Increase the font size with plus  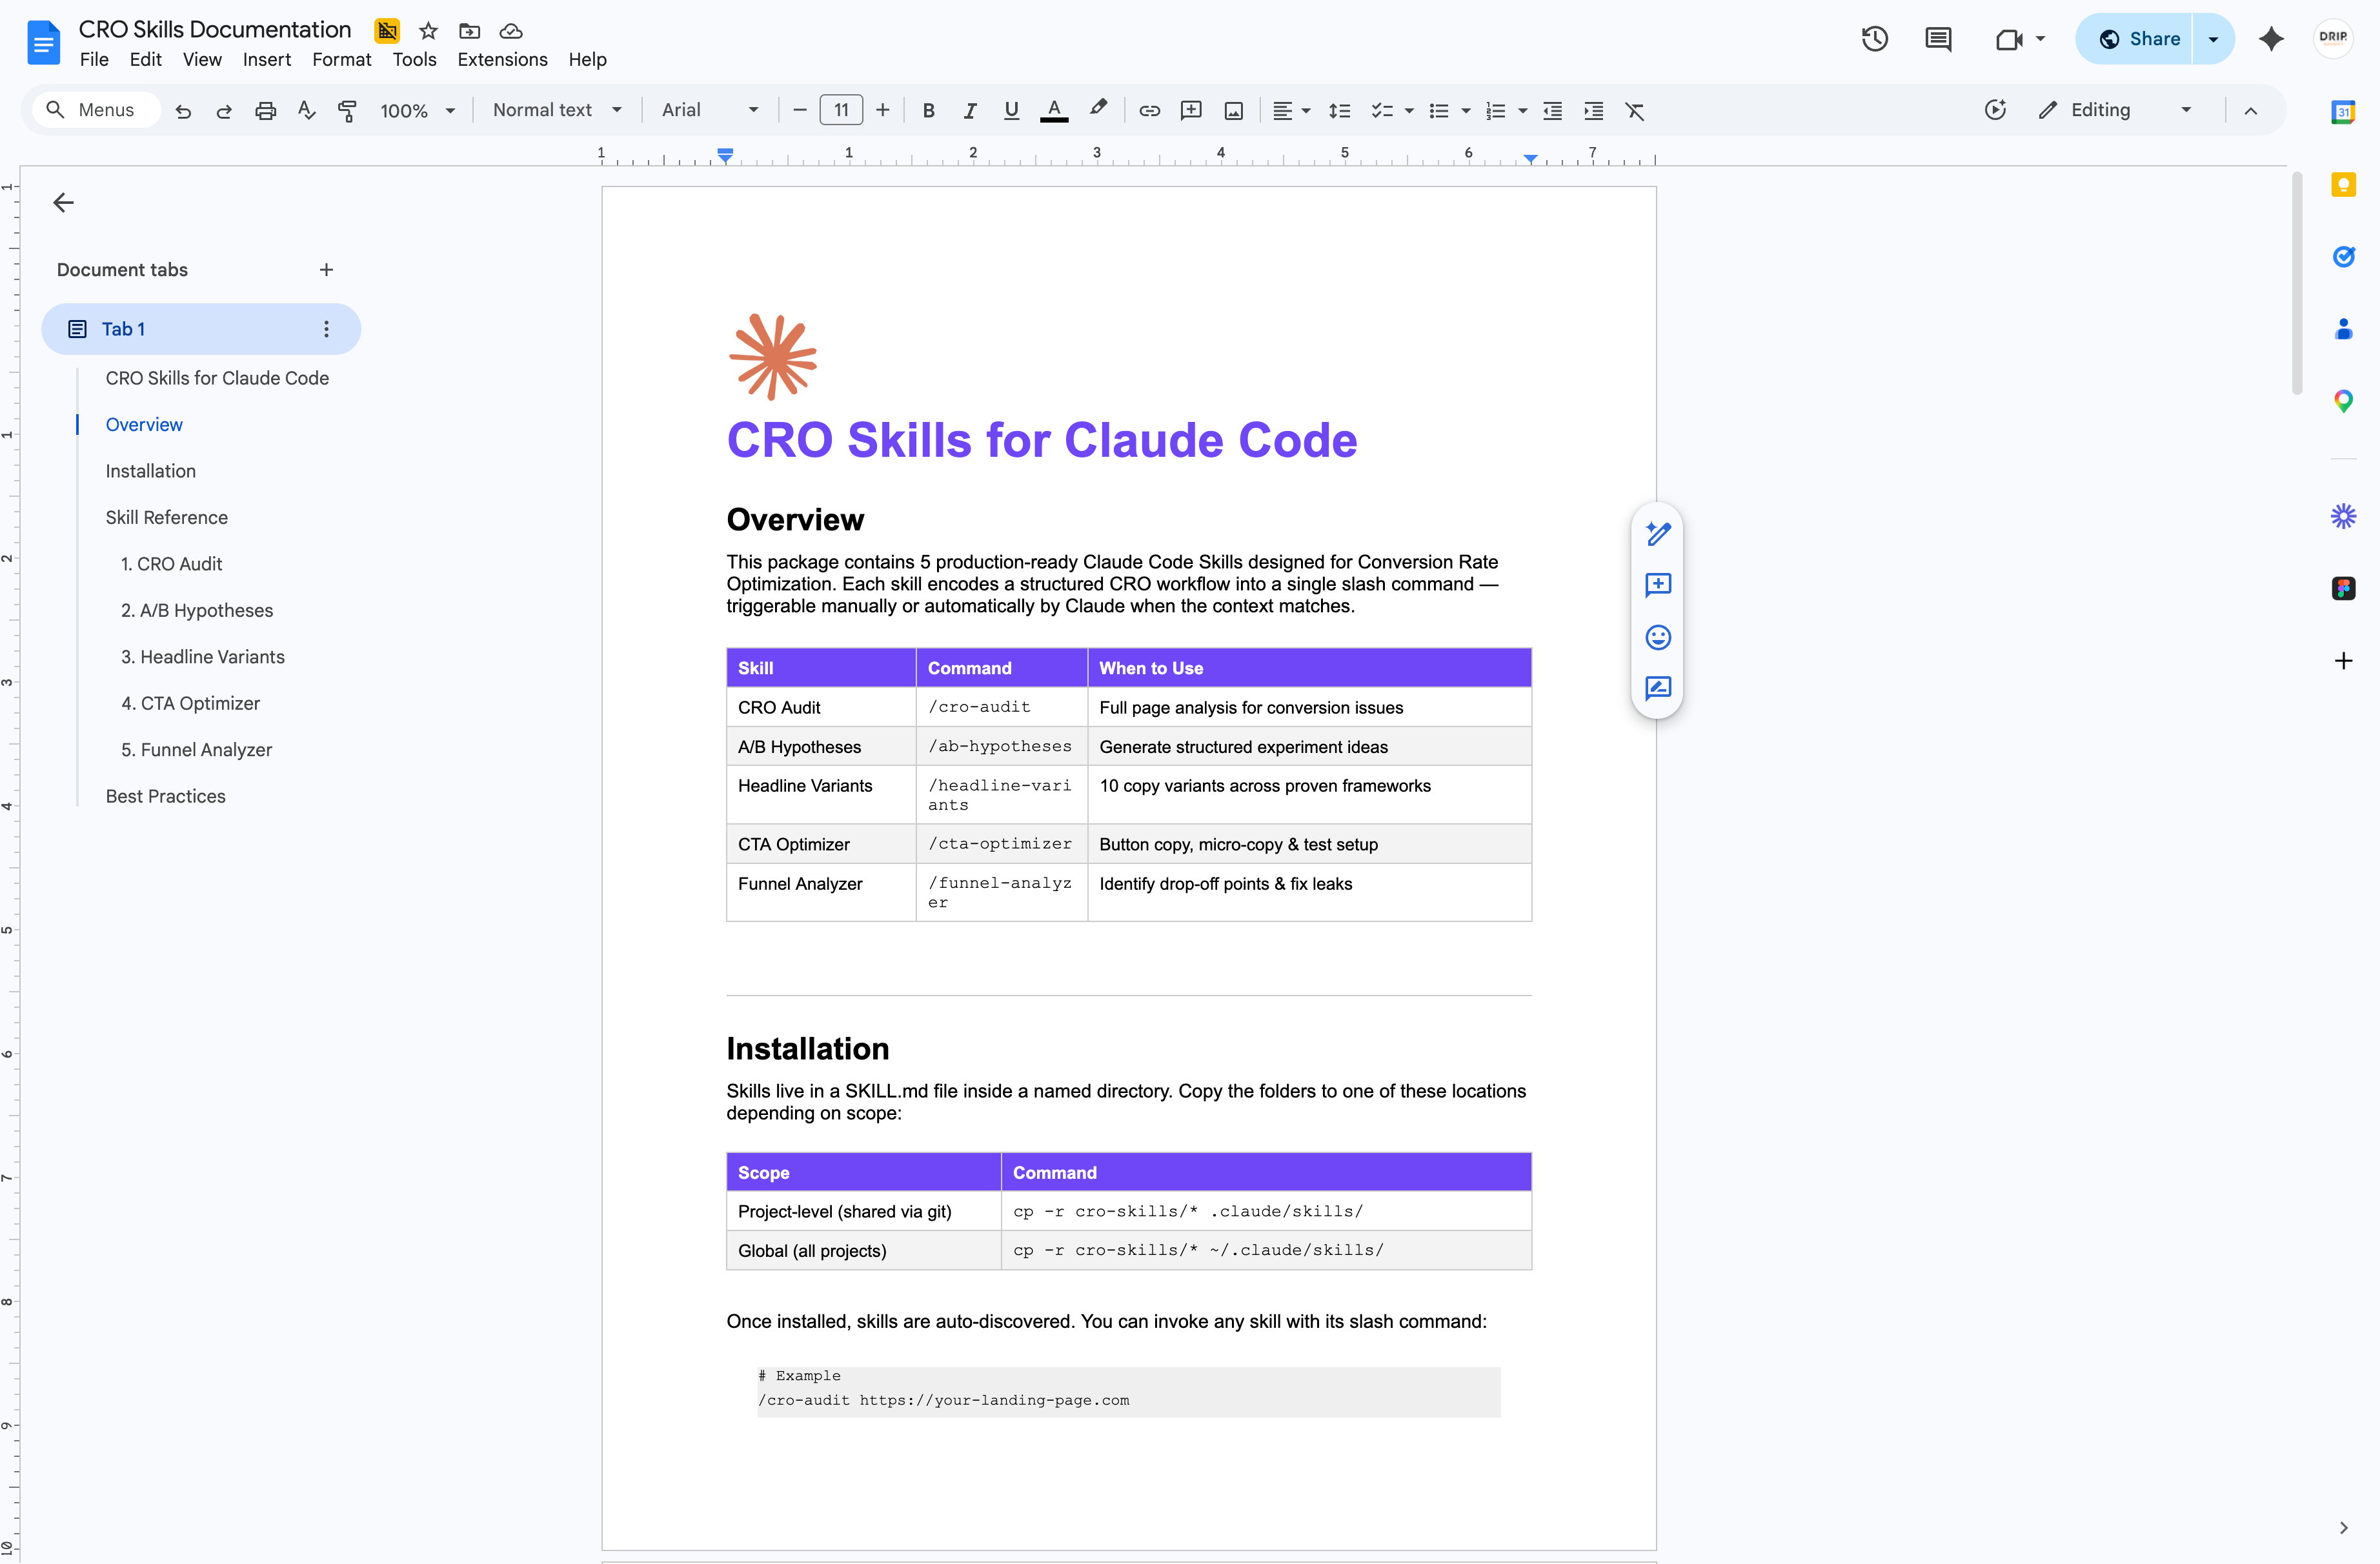(x=882, y=111)
